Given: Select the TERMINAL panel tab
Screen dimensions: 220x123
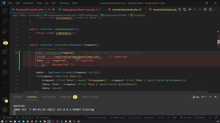Looking at the screenshot, I should point(32,97).
